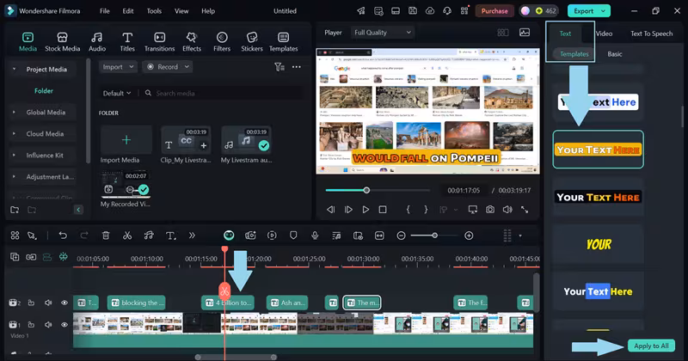Click the timeline zoom slider handle
This screenshot has height=361, width=688.
434,236
